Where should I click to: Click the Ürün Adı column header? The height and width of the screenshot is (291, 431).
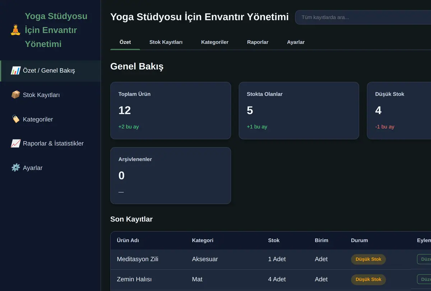click(128, 240)
